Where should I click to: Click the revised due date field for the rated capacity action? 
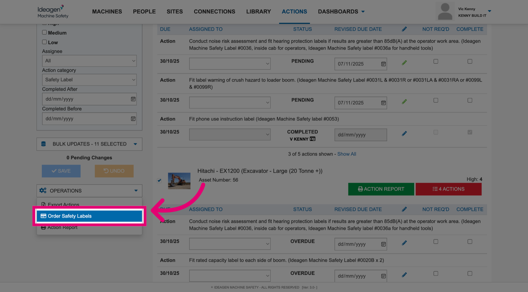361,276
